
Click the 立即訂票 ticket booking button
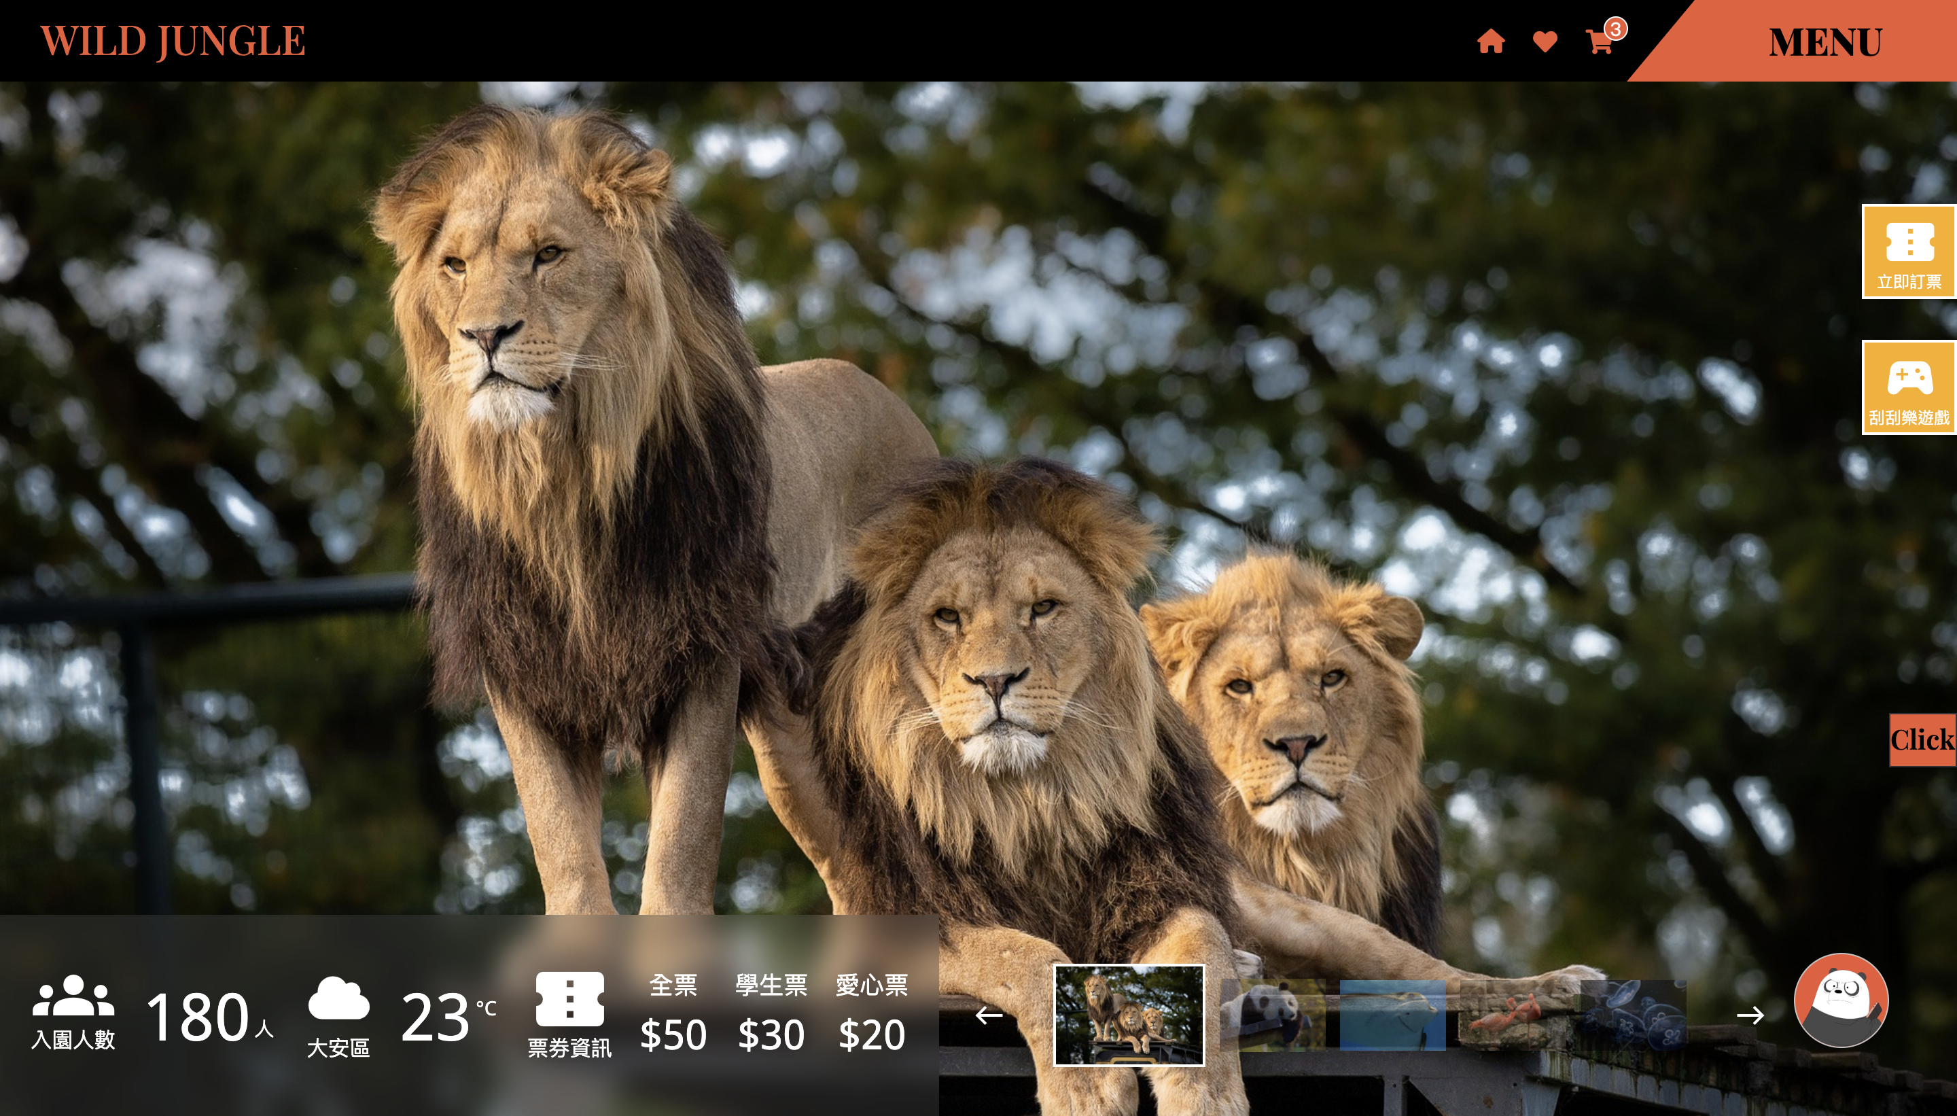coord(1909,251)
